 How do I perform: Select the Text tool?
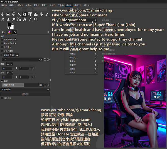[24, 19]
